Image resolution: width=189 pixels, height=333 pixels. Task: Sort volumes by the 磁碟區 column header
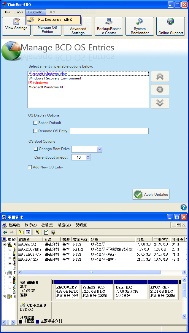pyautogui.click(x=30, y=239)
